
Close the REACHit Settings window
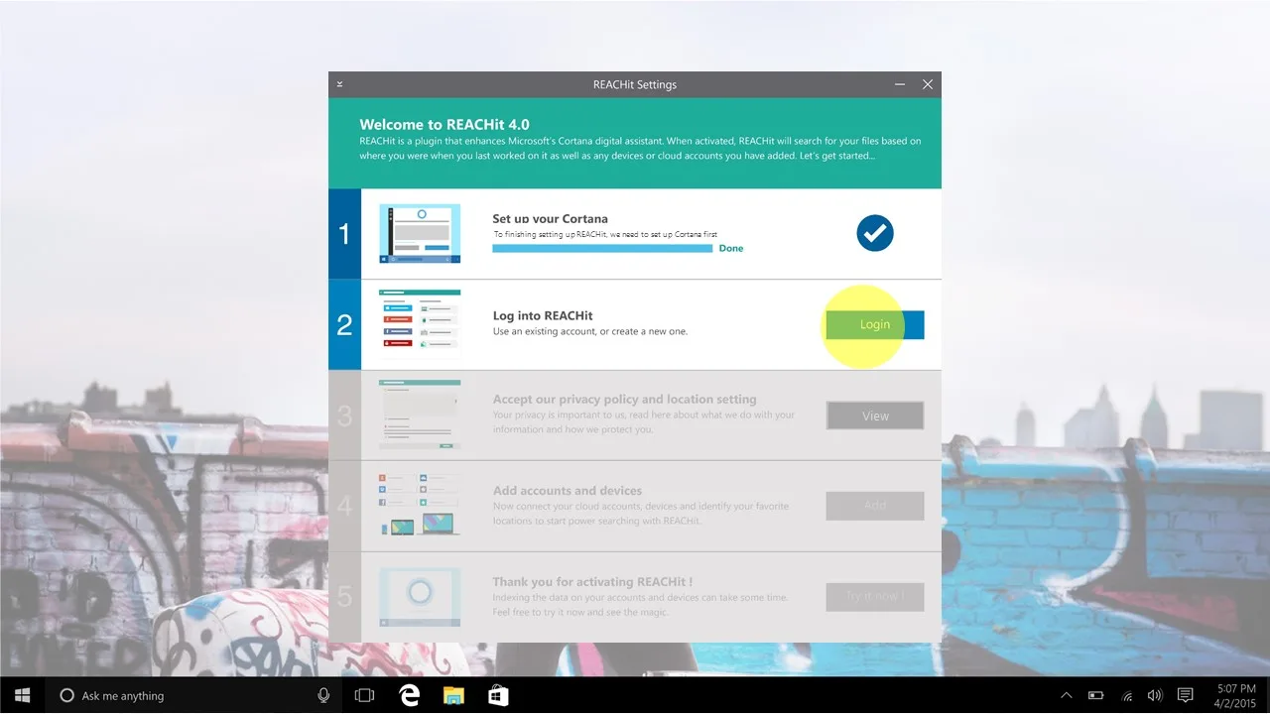[928, 84]
